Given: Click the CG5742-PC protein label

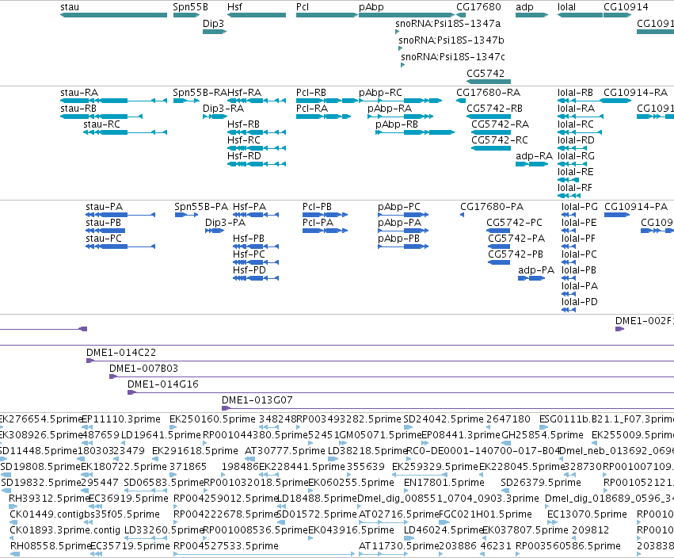Looking at the screenshot, I should [x=514, y=223].
